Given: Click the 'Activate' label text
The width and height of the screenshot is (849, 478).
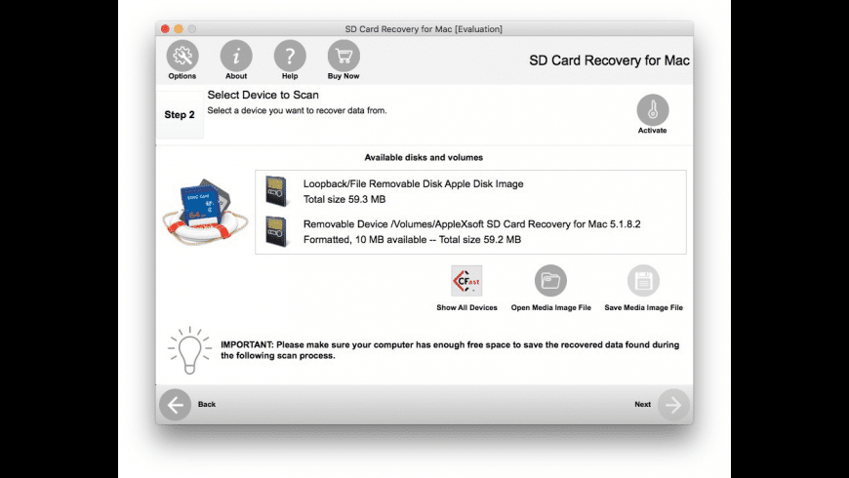Looking at the screenshot, I should click(x=653, y=131).
